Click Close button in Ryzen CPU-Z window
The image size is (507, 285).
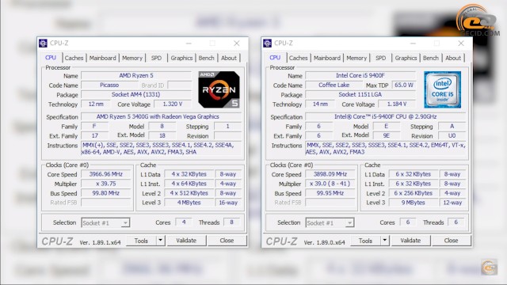coord(227,241)
